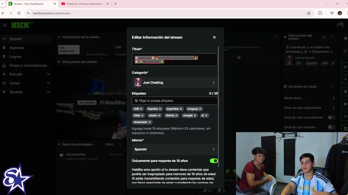Click the 18+ tag in stream info panel

click(299, 63)
